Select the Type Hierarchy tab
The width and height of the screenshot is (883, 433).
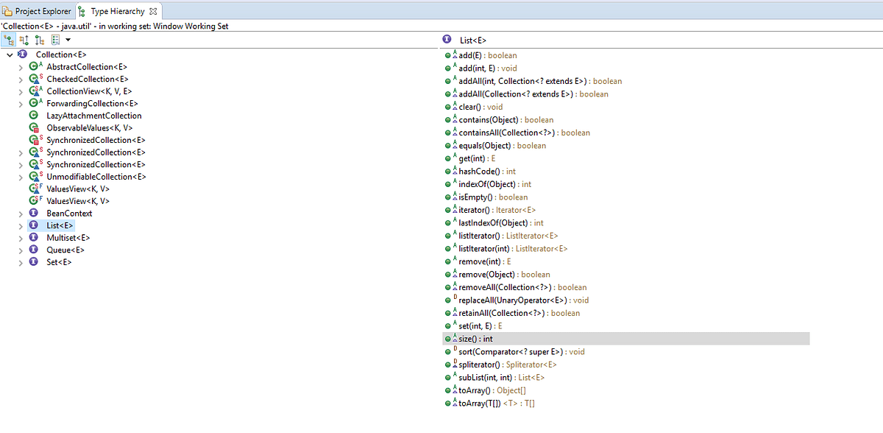tap(114, 11)
